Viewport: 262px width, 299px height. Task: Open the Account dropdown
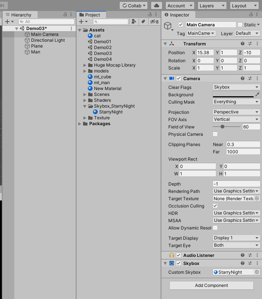pos(180,5)
